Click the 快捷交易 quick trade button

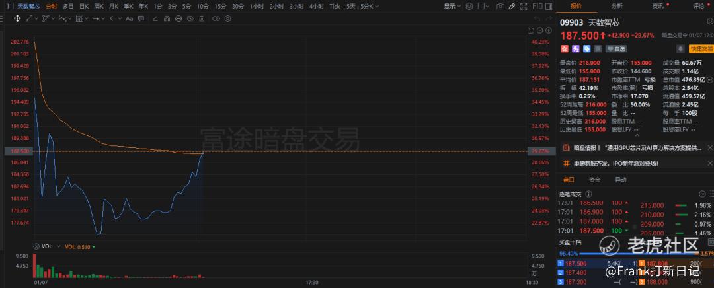(x=701, y=48)
